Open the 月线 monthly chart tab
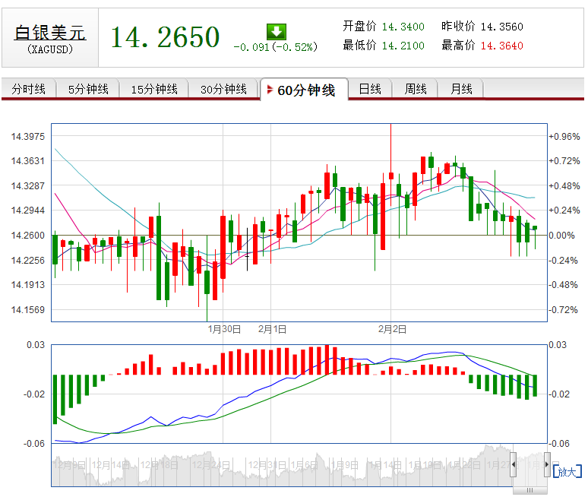588x497 pixels. click(461, 90)
